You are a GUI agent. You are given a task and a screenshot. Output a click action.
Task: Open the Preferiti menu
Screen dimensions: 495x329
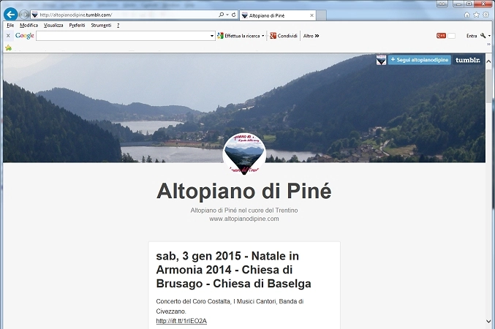point(77,25)
